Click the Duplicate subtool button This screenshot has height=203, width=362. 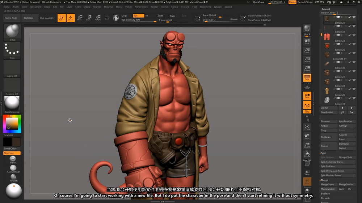point(329,137)
